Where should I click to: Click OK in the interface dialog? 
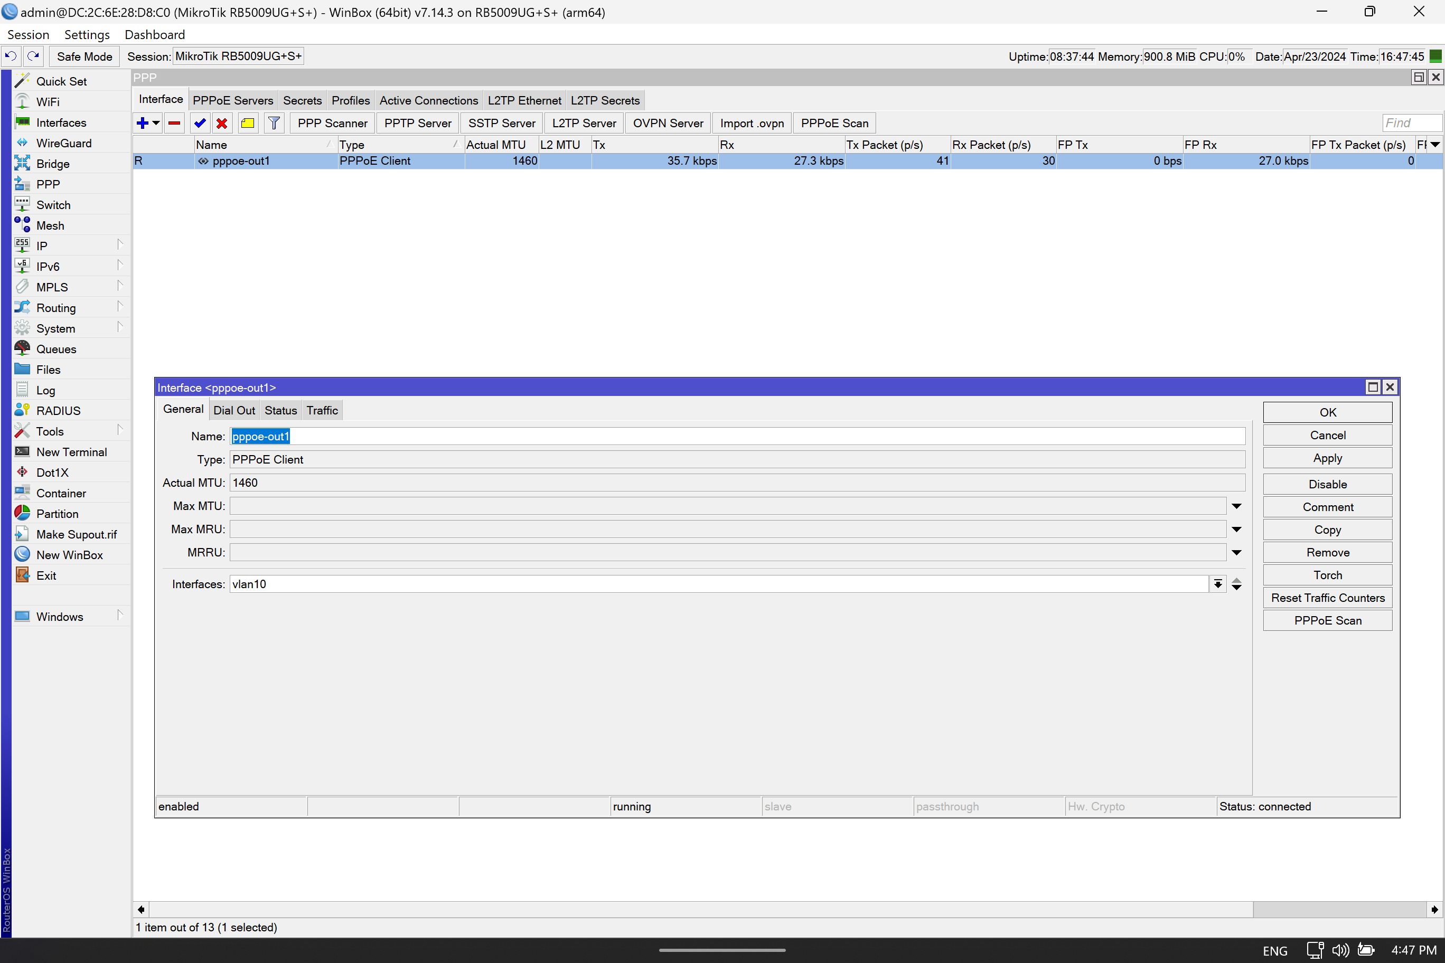(1328, 412)
